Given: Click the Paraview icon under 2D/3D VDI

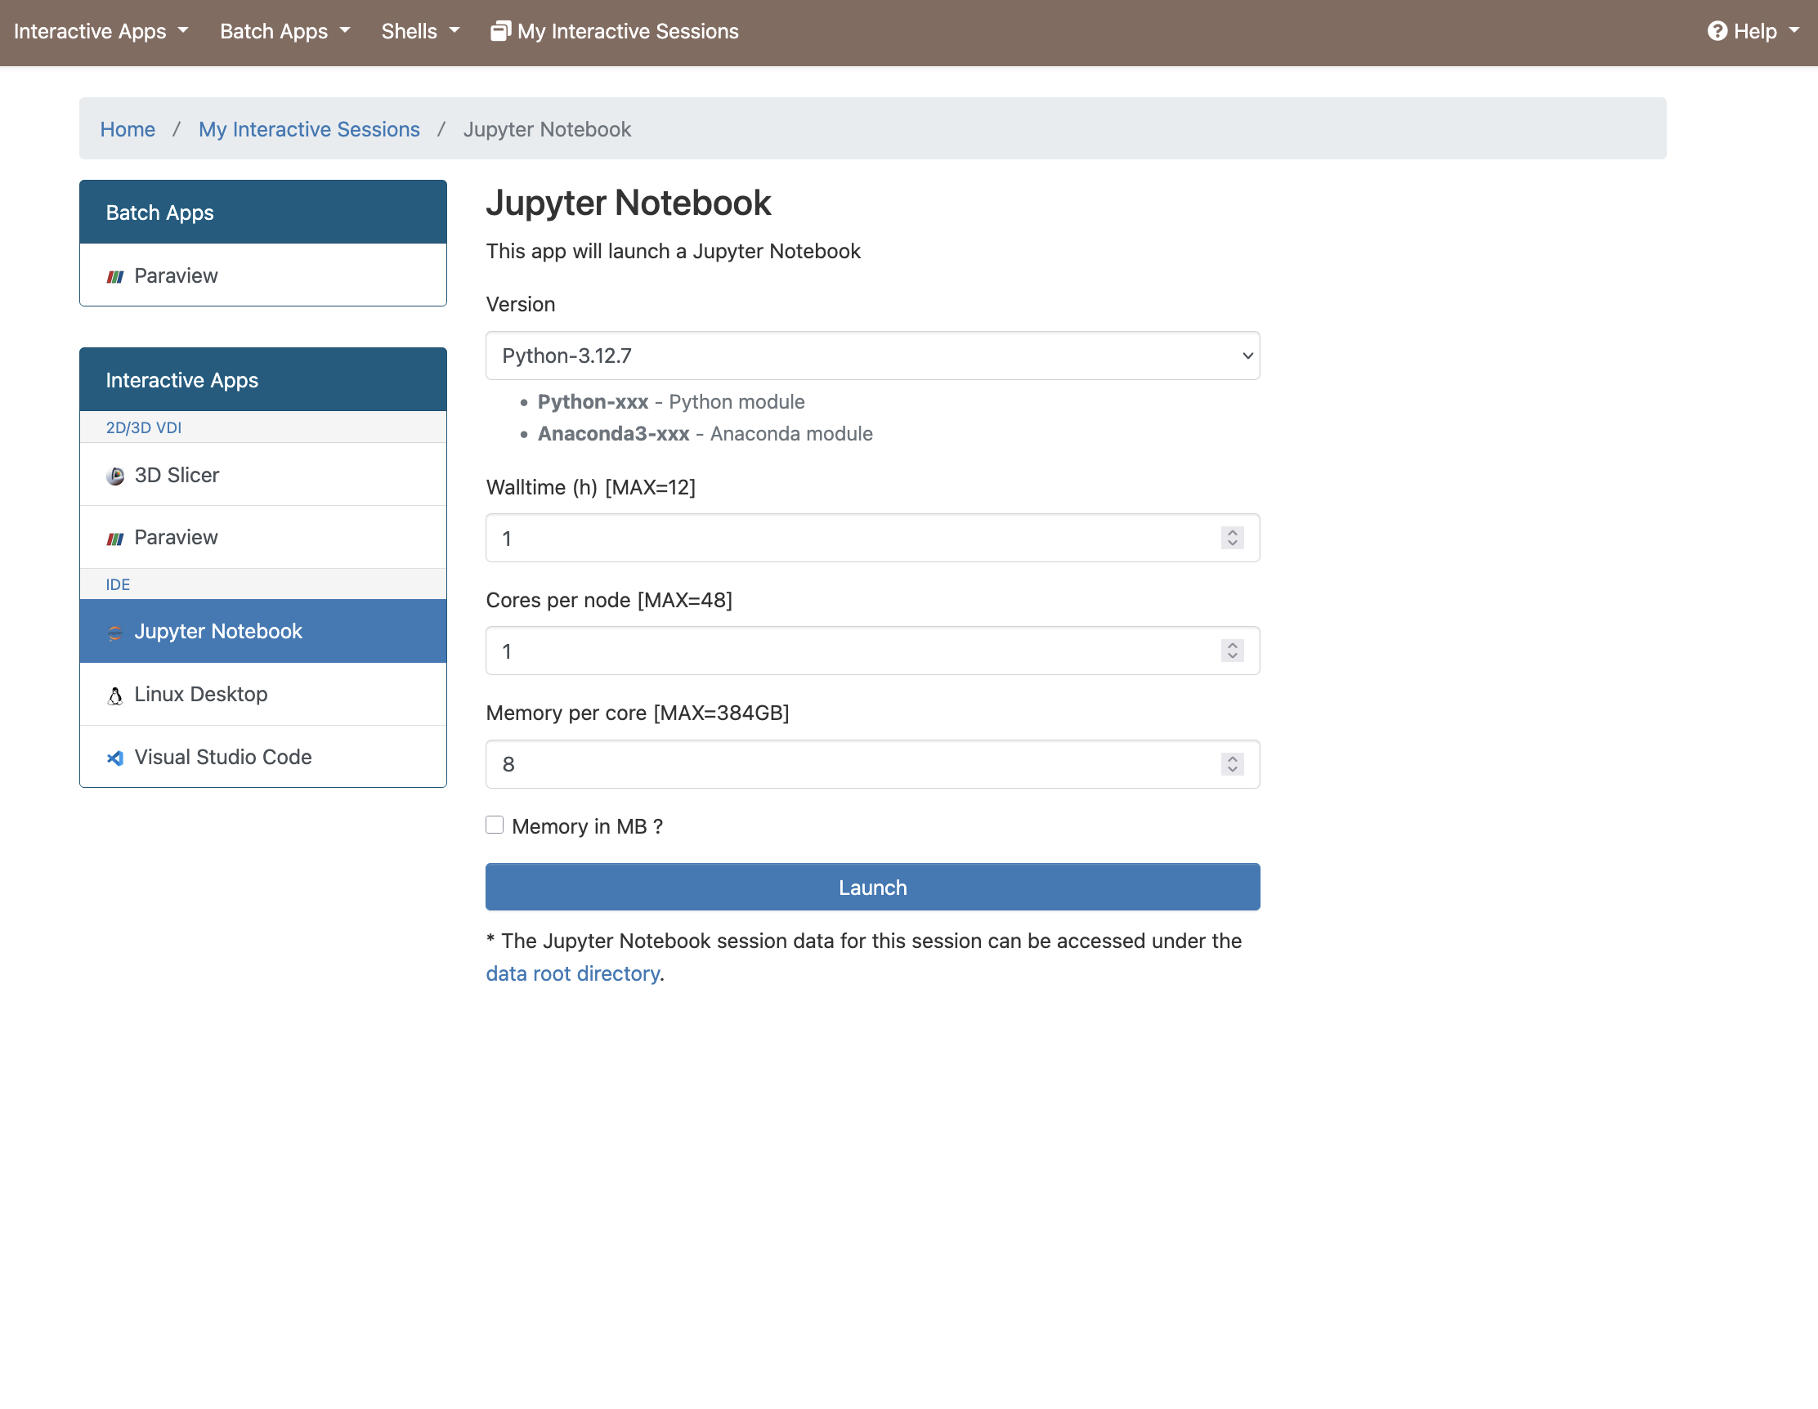Looking at the screenshot, I should click(115, 539).
